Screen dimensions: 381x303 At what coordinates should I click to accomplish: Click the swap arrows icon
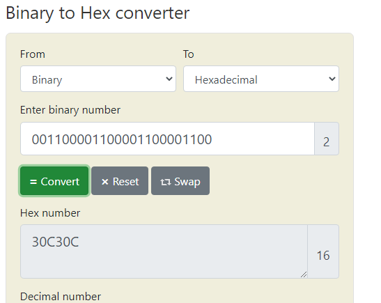(166, 182)
